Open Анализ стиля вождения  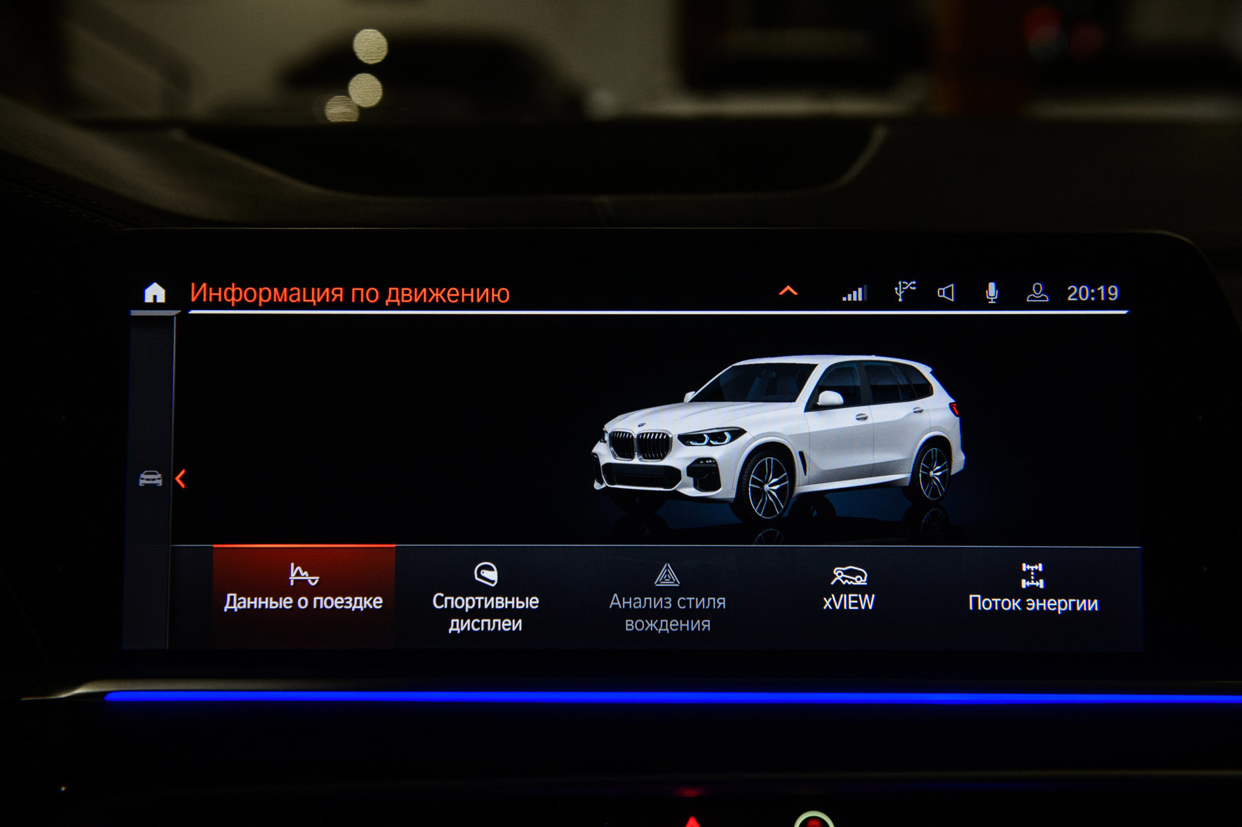[x=667, y=612]
